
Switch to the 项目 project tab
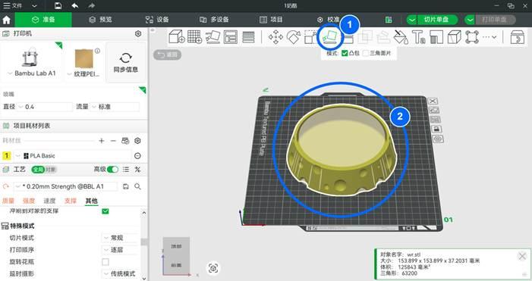(x=271, y=20)
